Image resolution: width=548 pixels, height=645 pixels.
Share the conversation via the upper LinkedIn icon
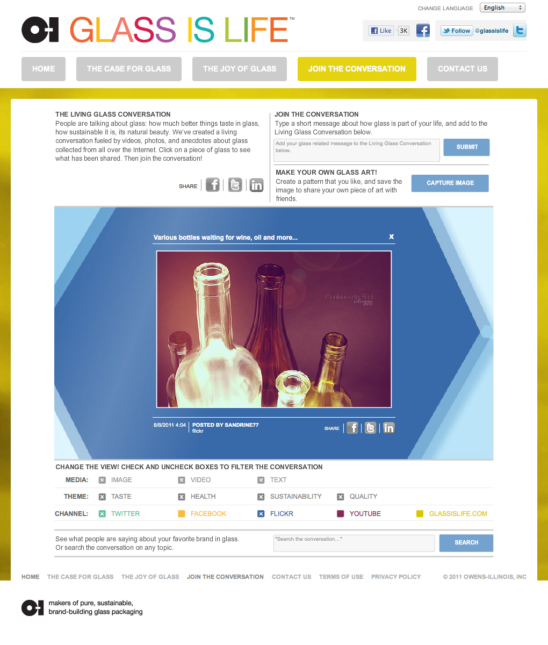(x=257, y=185)
